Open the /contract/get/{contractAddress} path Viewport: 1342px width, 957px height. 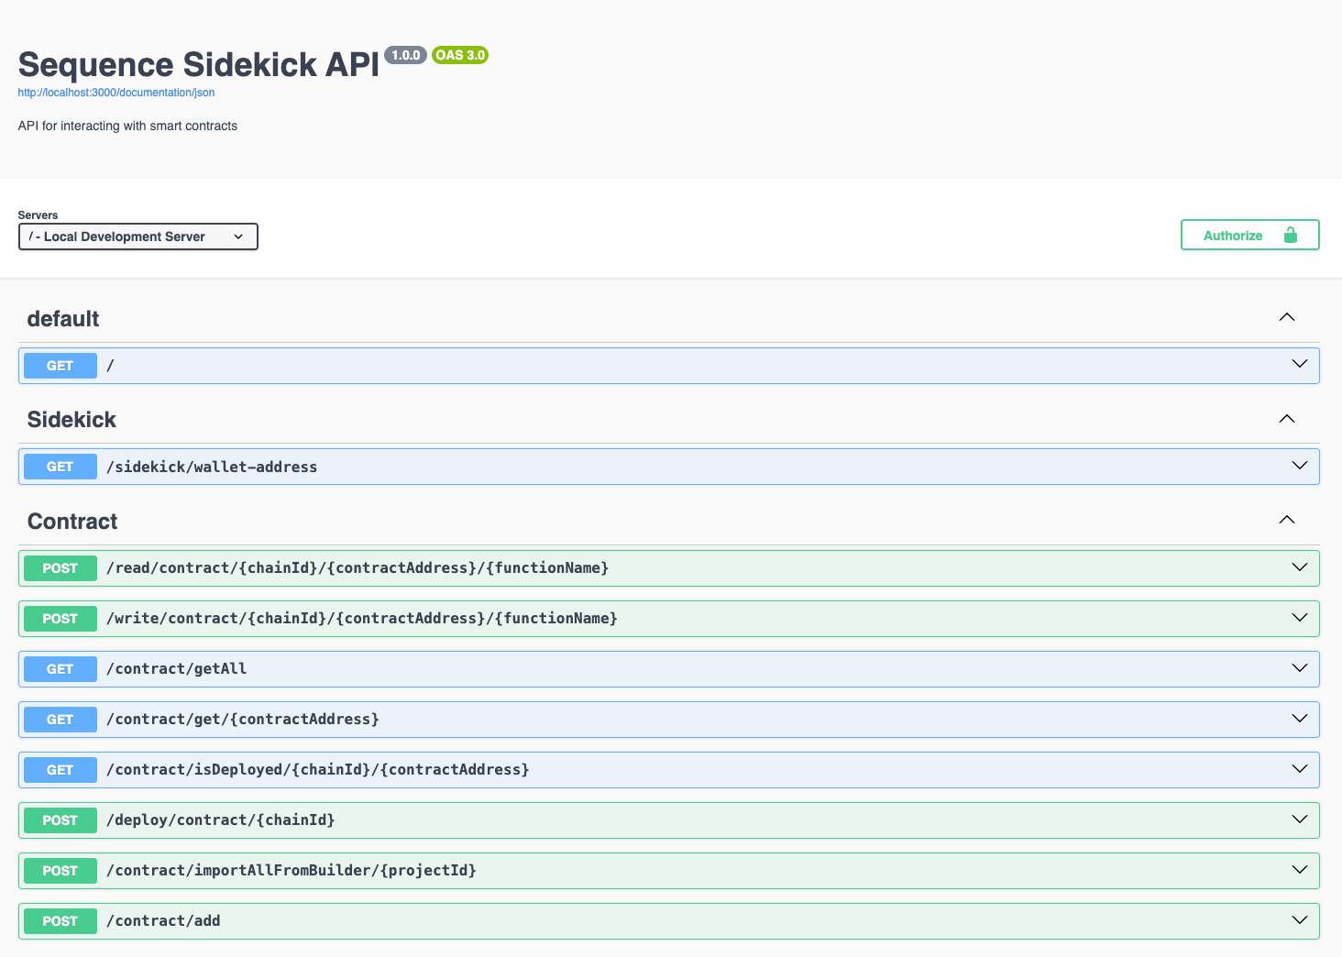(243, 720)
